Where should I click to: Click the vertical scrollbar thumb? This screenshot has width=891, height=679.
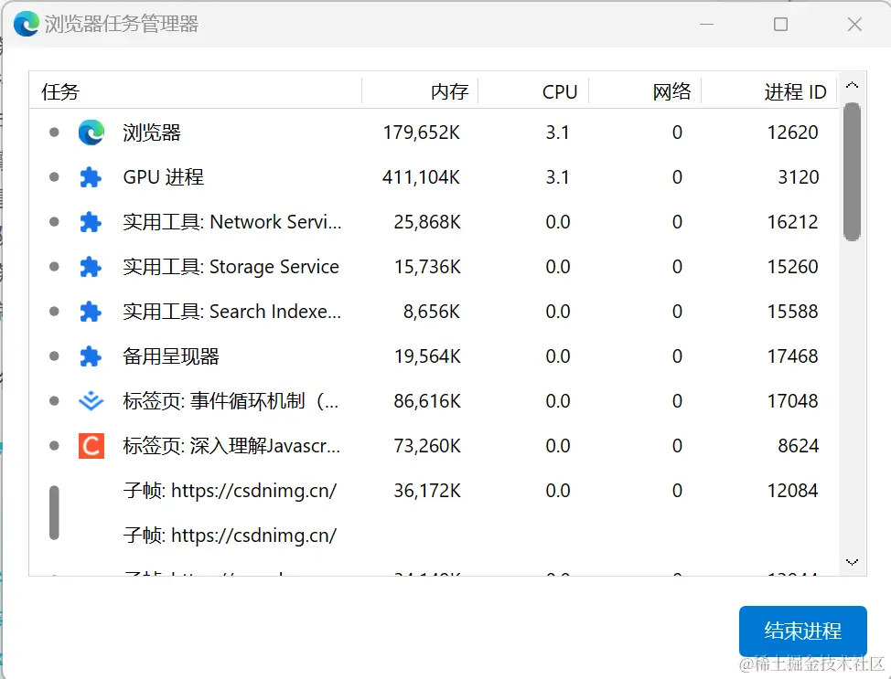tap(852, 171)
